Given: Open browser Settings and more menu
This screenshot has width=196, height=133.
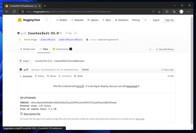Looking at the screenshot, I should [x=189, y=12].
